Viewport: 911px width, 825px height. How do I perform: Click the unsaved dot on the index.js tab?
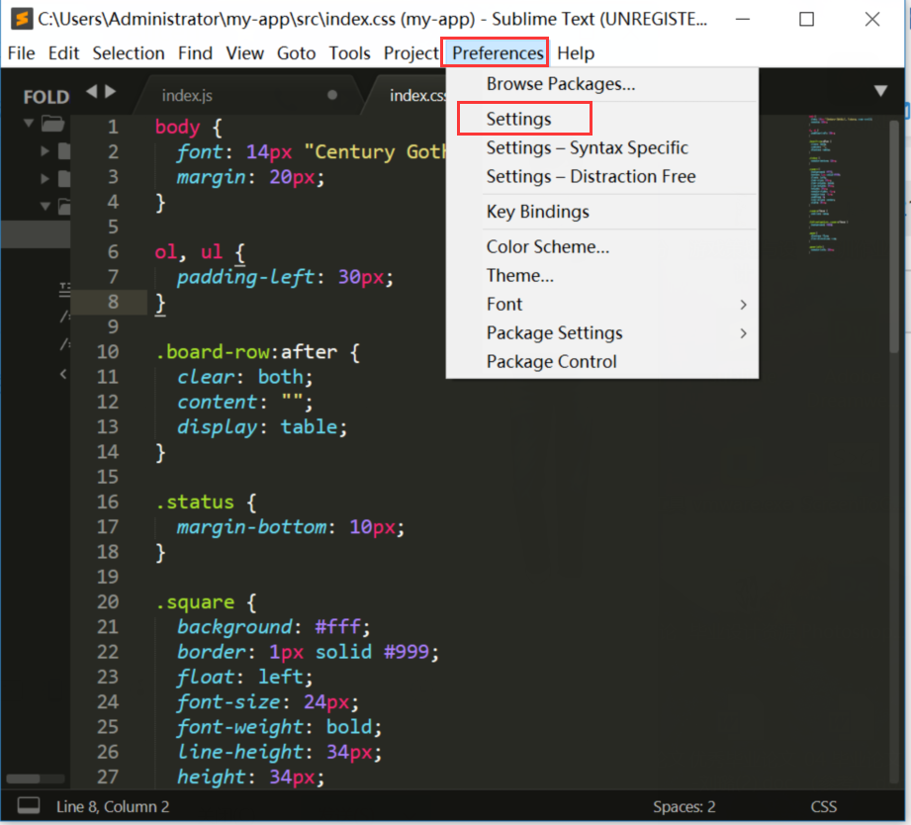point(332,95)
